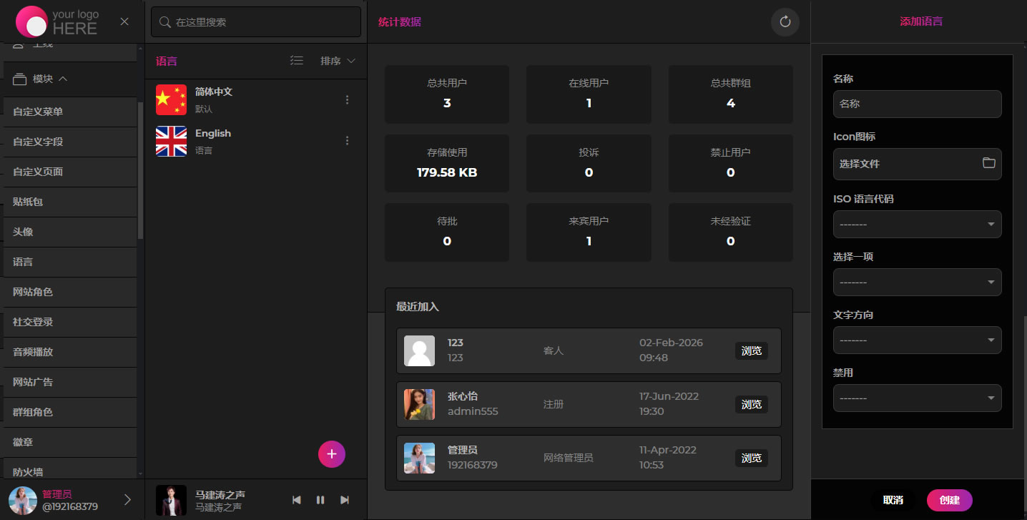
Task: Click the folder icon in 选择文件 field
Action: tap(988, 163)
